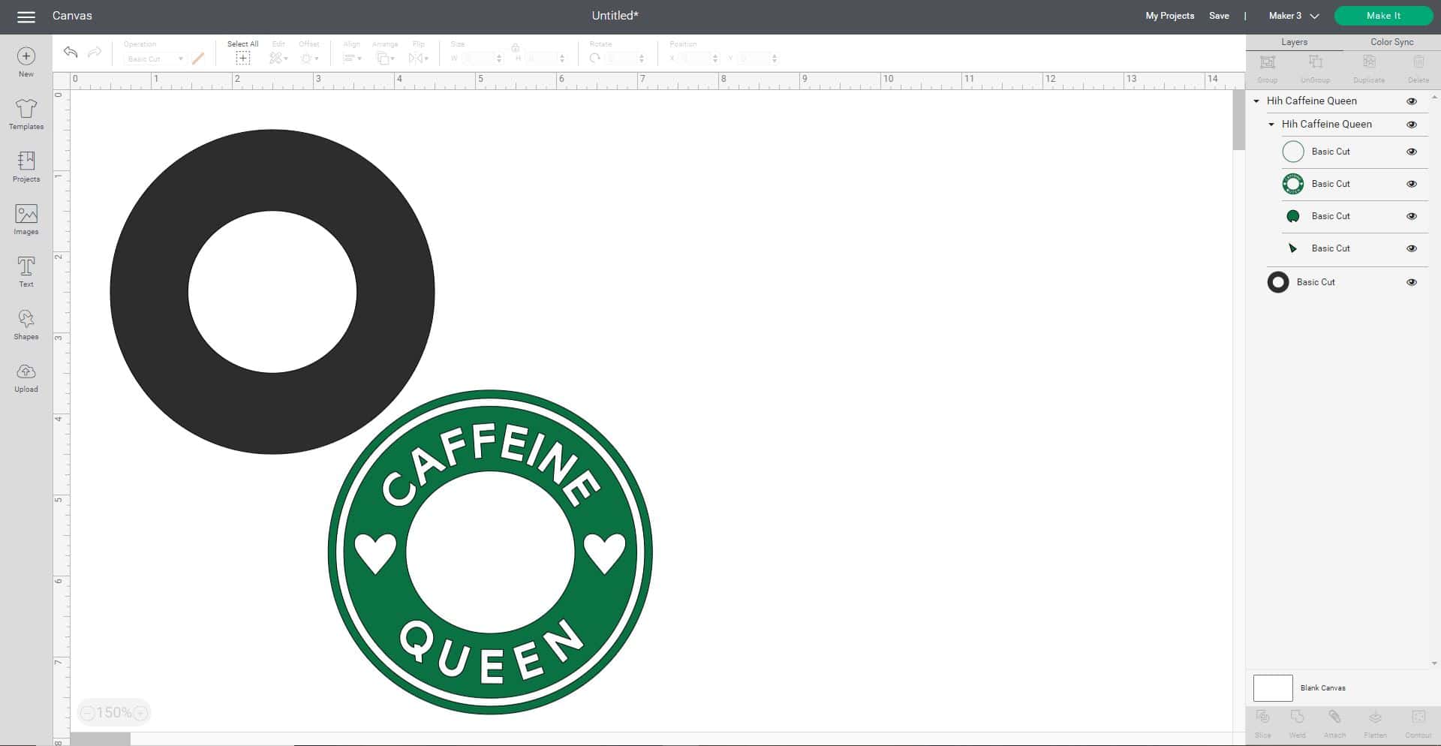Open the Flip dropdown
This screenshot has width=1441, height=746.
[418, 58]
